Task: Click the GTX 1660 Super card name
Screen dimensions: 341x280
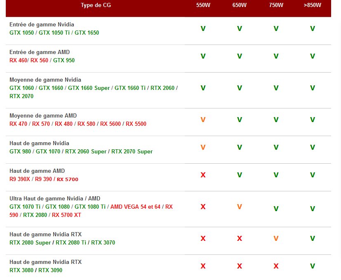Action: tap(89, 88)
